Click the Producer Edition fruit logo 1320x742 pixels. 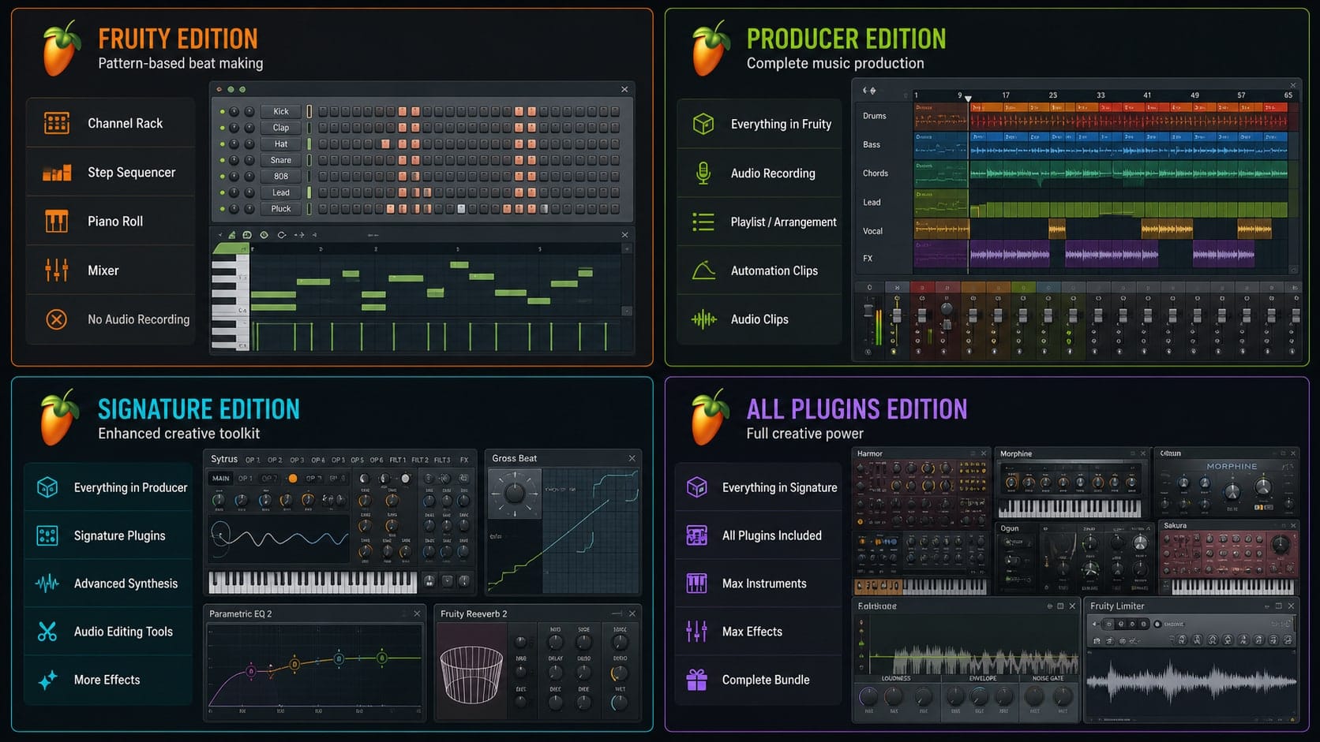pyautogui.click(x=711, y=48)
